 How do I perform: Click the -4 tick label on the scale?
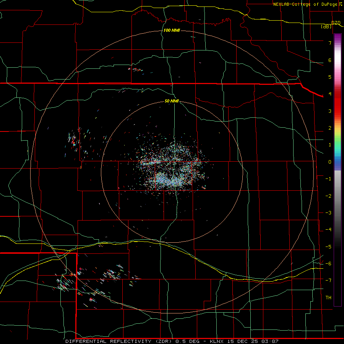pos(328,230)
